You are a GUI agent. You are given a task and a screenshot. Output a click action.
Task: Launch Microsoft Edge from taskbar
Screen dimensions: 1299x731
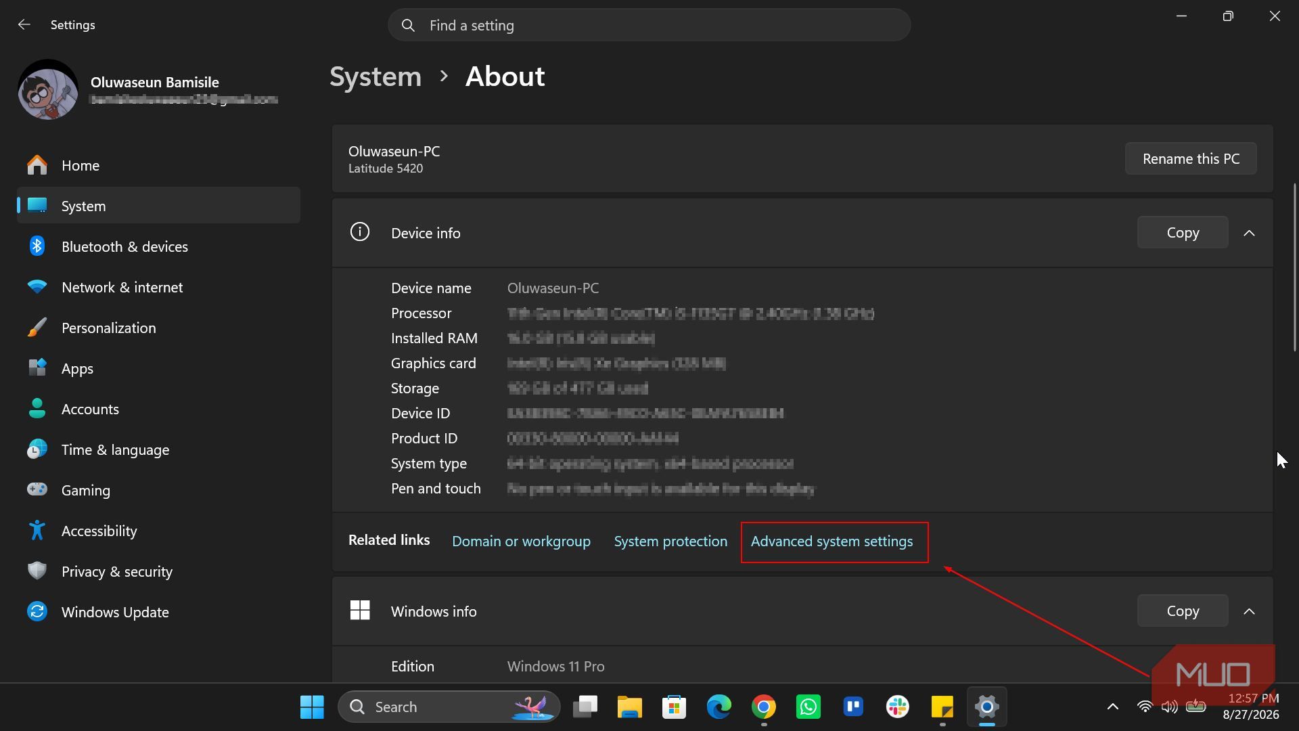(719, 707)
